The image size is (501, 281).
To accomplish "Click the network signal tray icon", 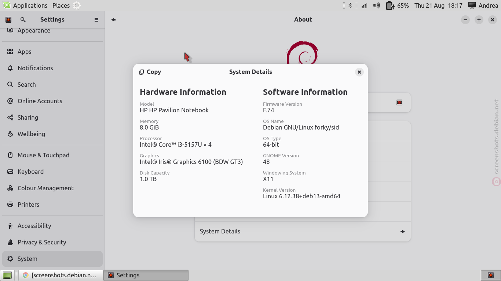I will tap(364, 5).
